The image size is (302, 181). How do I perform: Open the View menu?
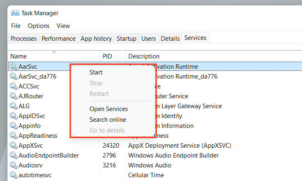click(63, 26)
